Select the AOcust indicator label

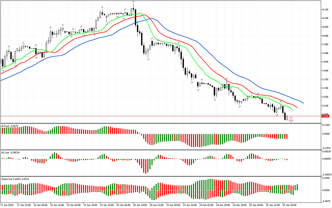pyautogui.click(x=10, y=126)
